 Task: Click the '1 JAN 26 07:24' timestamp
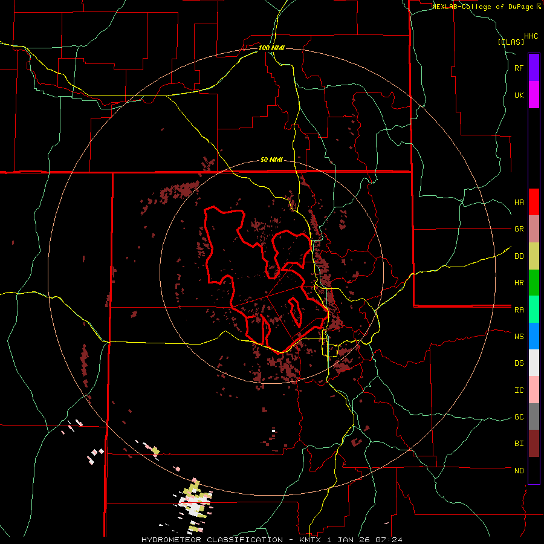(364, 540)
